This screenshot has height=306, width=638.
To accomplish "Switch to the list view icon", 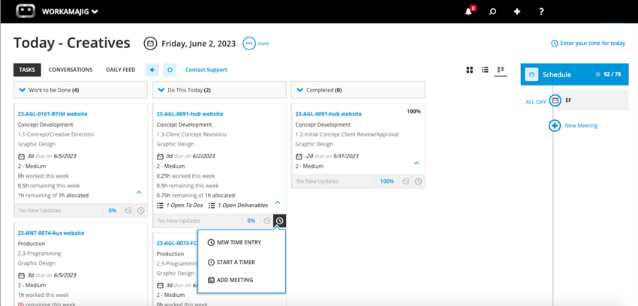I will 485,70.
